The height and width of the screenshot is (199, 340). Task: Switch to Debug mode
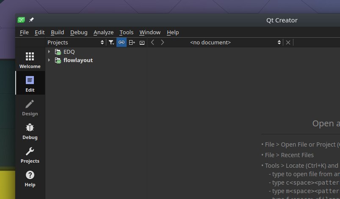tap(30, 131)
